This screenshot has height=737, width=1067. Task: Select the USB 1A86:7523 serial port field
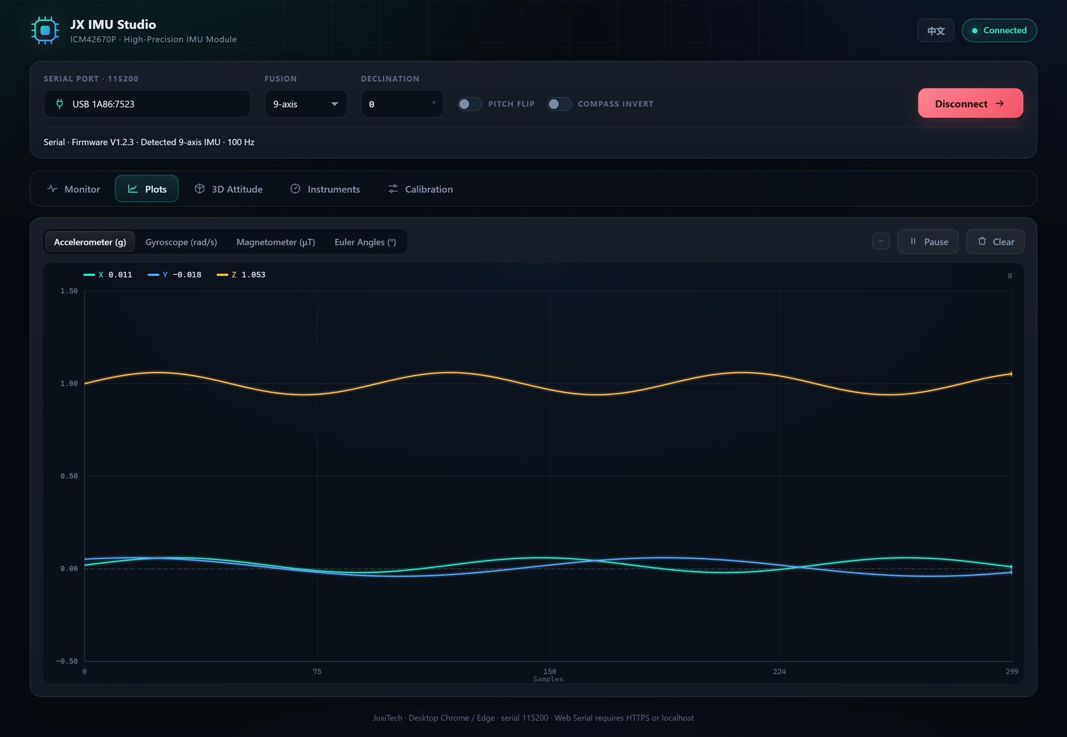click(147, 104)
